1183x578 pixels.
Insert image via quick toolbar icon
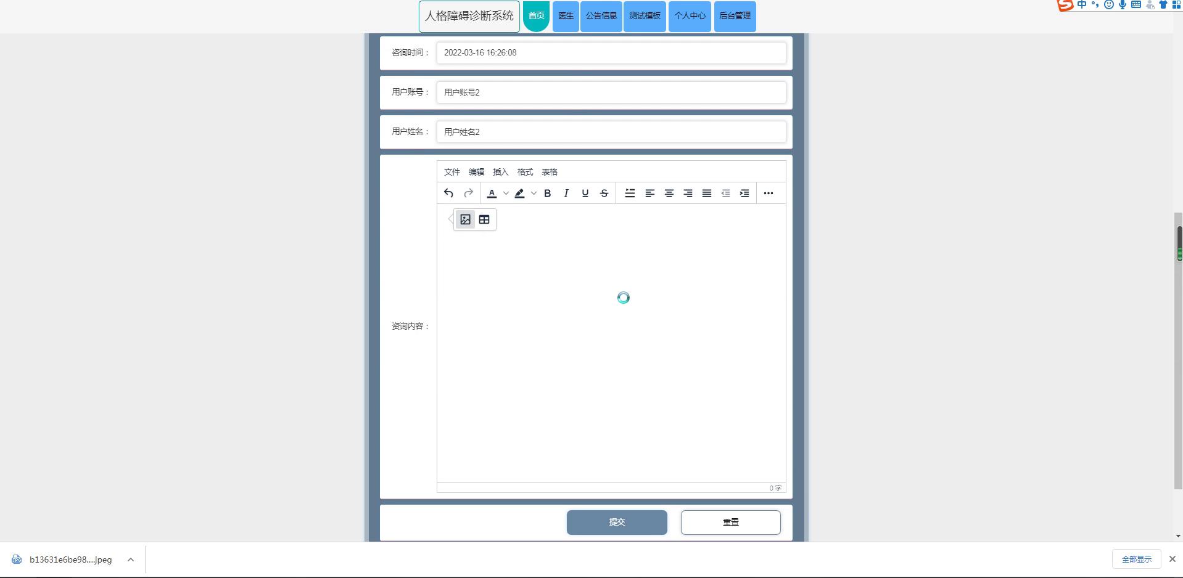tap(466, 219)
